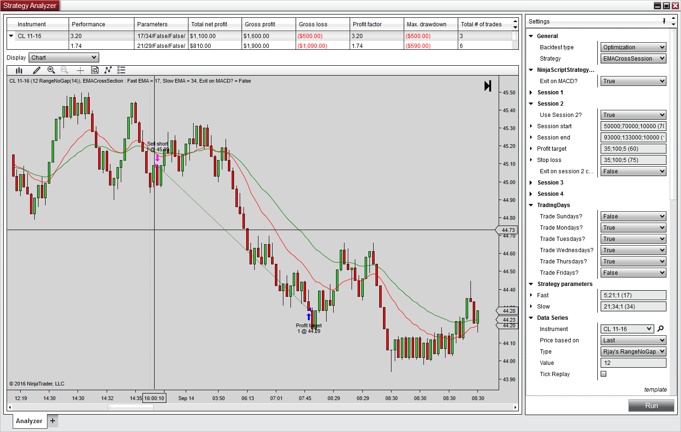This screenshot has width=681, height=432.
Task: Expand the Session 3 section
Action: tap(531, 183)
